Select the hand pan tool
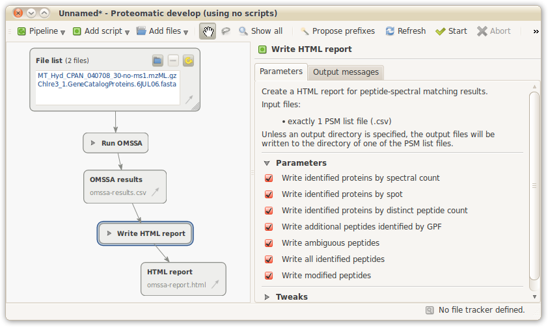Viewport: 548px width, 327px height. coord(208,31)
